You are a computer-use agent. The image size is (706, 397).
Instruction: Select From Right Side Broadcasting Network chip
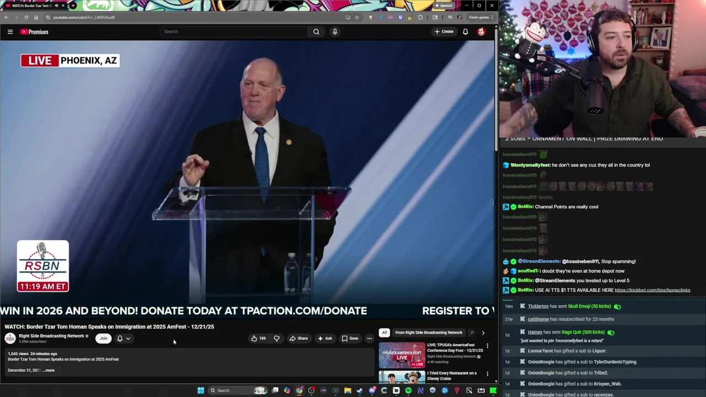pyautogui.click(x=429, y=332)
